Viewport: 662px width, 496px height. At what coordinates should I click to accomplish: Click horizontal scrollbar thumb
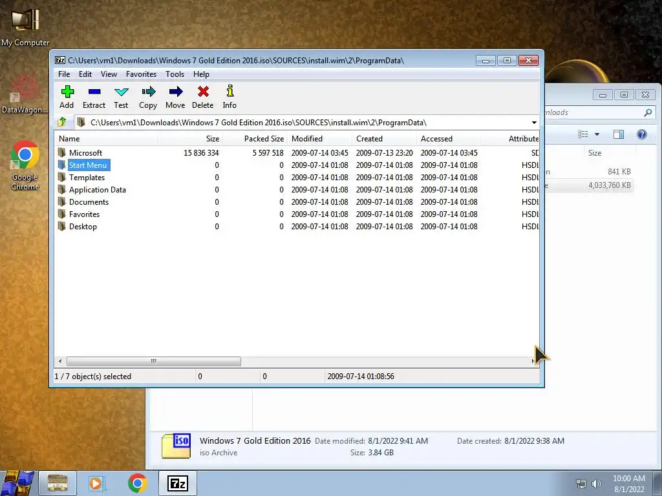click(x=154, y=361)
